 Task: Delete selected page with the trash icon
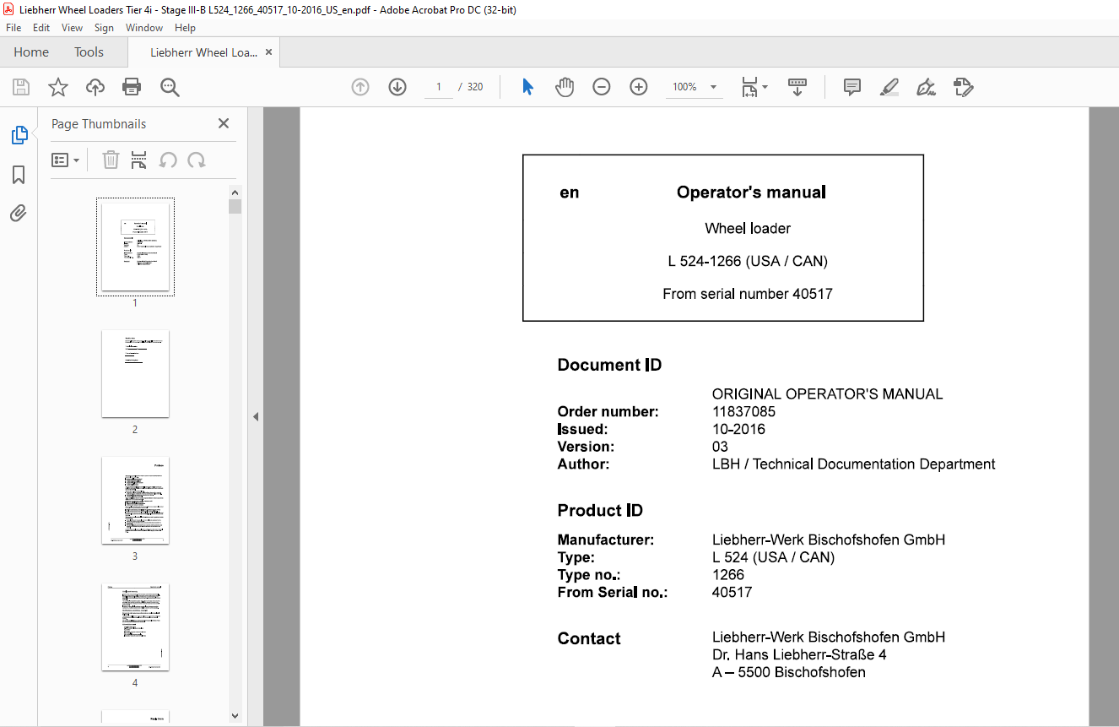coord(111,160)
